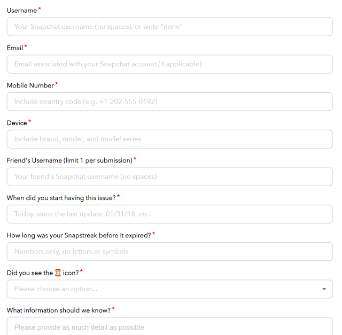Select the Mobile Number text box
This screenshot has width=342, height=335.
170,102
